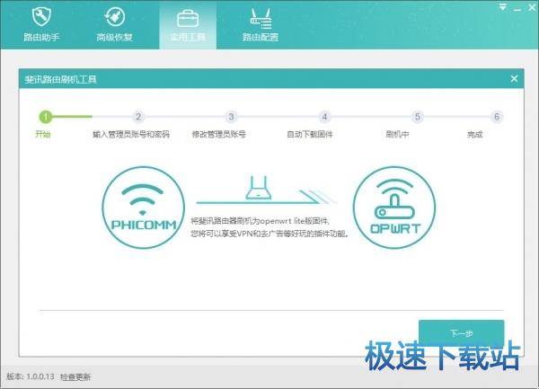539x389 pixels.
Task: Click the version 1.0.0.13 text
Action: coord(31,376)
